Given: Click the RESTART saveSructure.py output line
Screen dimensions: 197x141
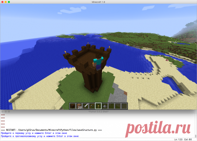Looking at the screenshot, I should click(51, 130).
